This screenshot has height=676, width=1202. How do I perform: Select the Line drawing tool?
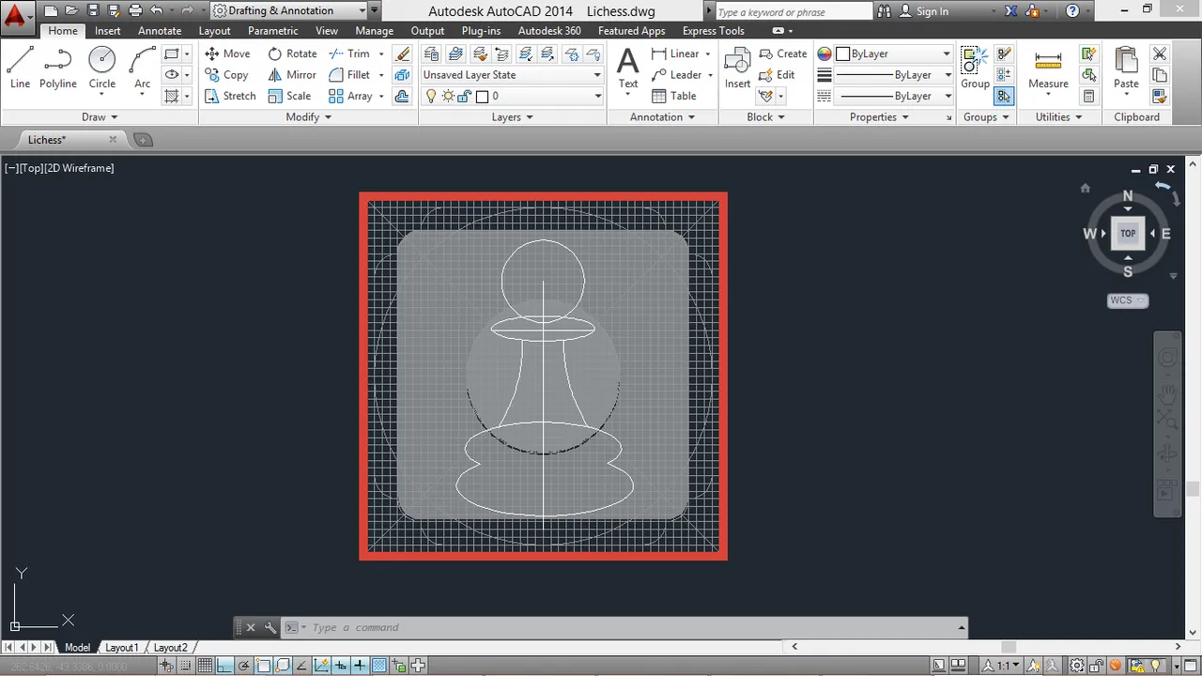21,68
